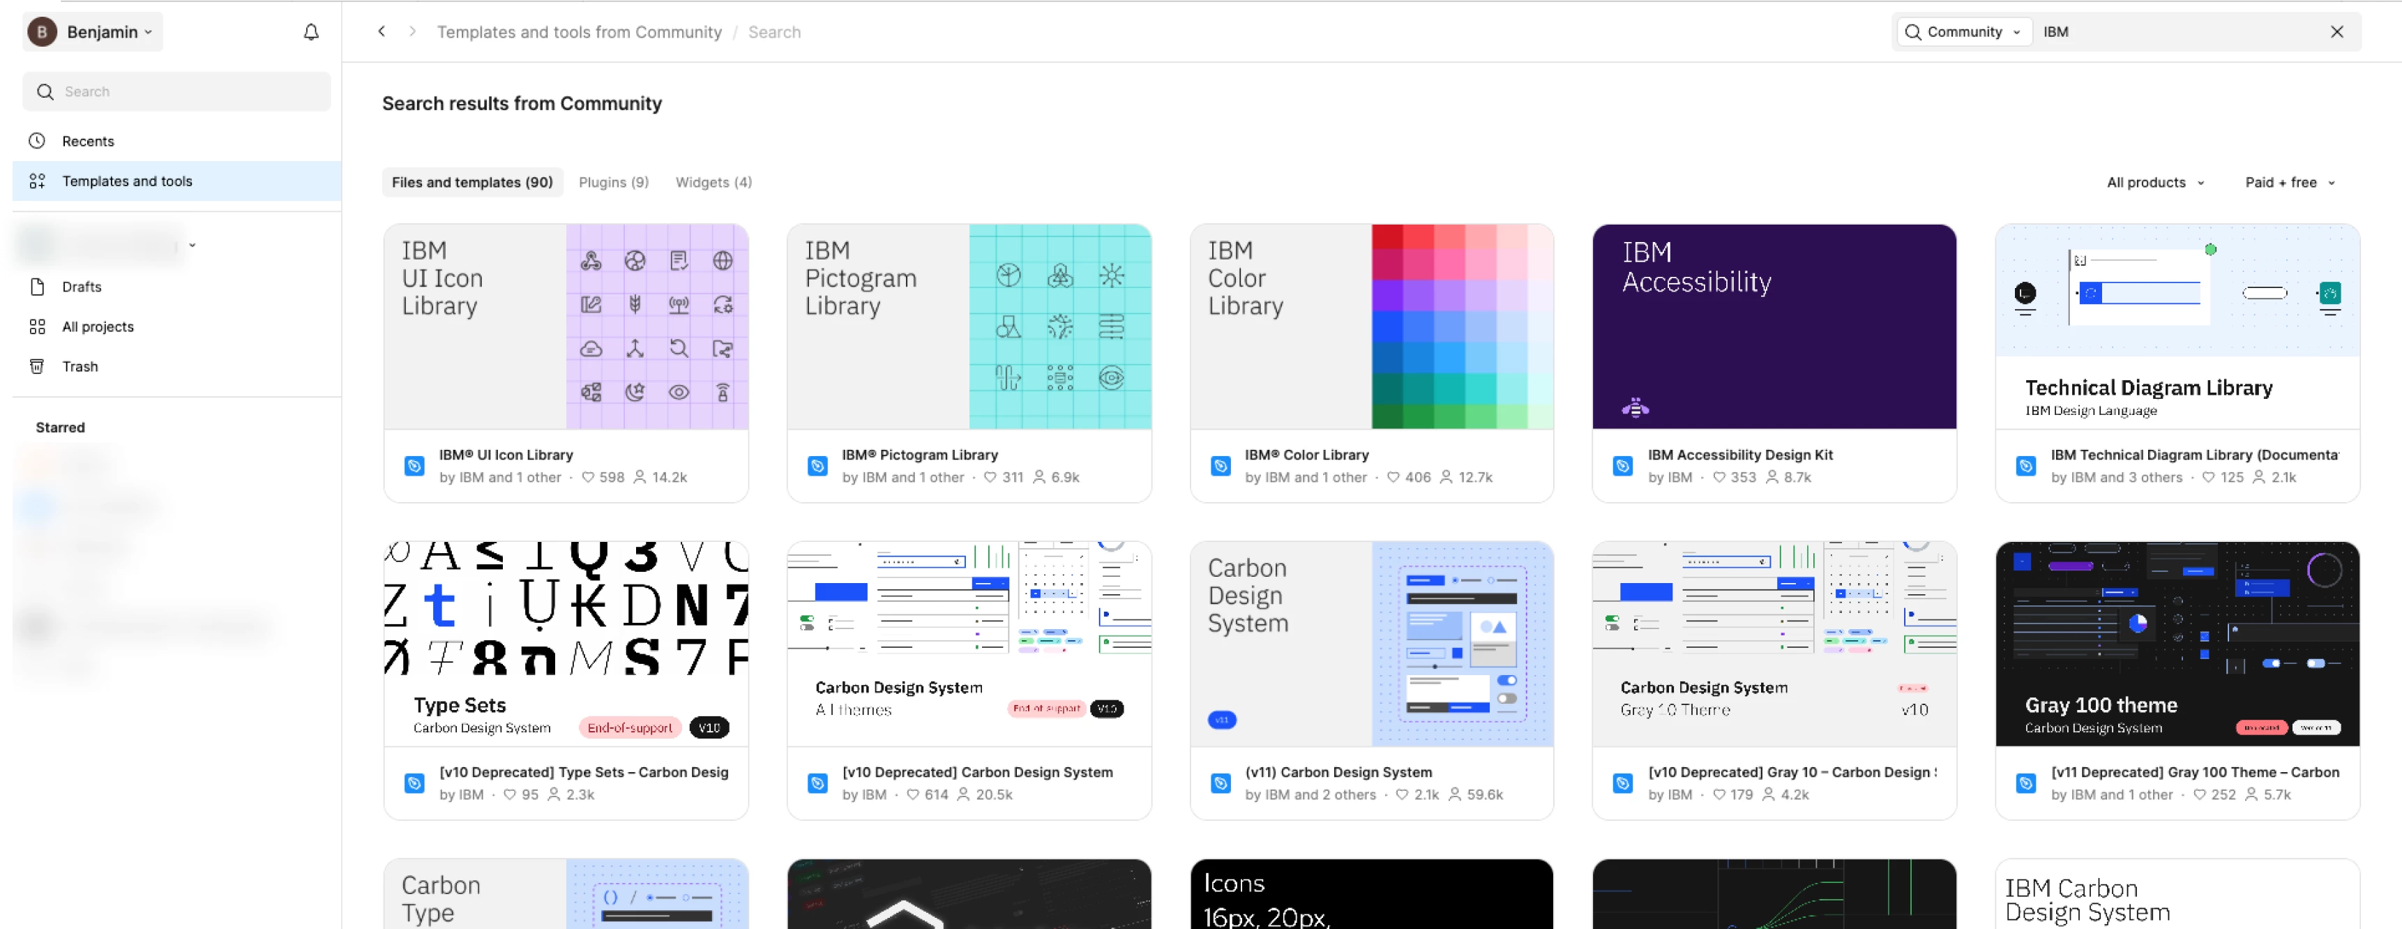Expand the blurred team name chevron
This screenshot has height=929, width=2402.
(192, 244)
